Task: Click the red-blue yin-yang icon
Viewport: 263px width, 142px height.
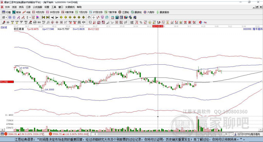Action: click(201, 22)
